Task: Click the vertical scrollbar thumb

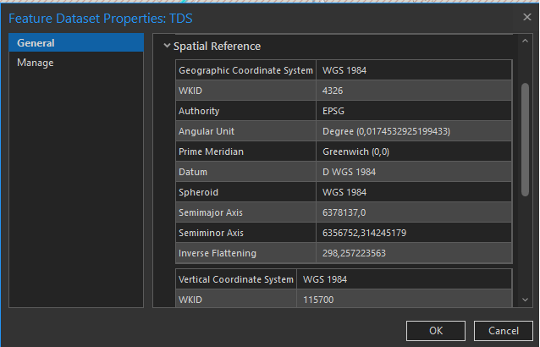Action: point(525,135)
